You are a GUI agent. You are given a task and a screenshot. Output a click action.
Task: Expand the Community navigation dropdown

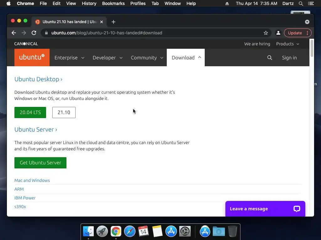coord(147,58)
